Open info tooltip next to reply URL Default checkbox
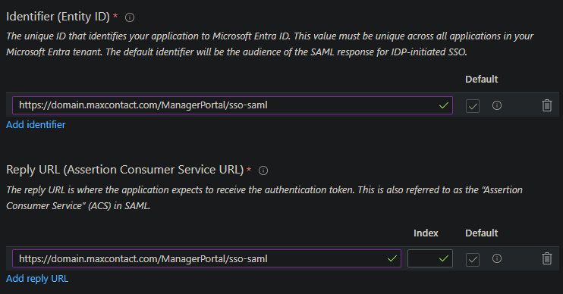Image resolution: width=563 pixels, height=294 pixels. 497,258
